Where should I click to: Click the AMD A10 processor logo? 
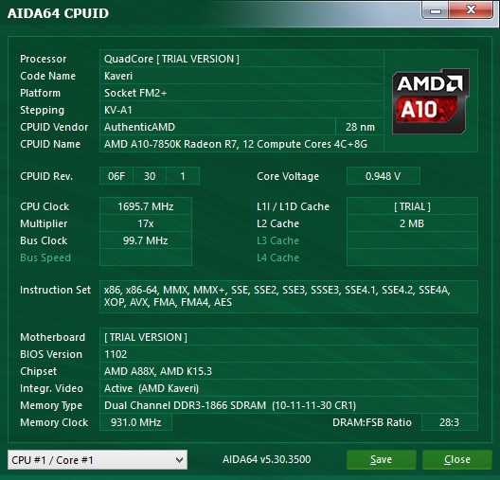(x=431, y=101)
